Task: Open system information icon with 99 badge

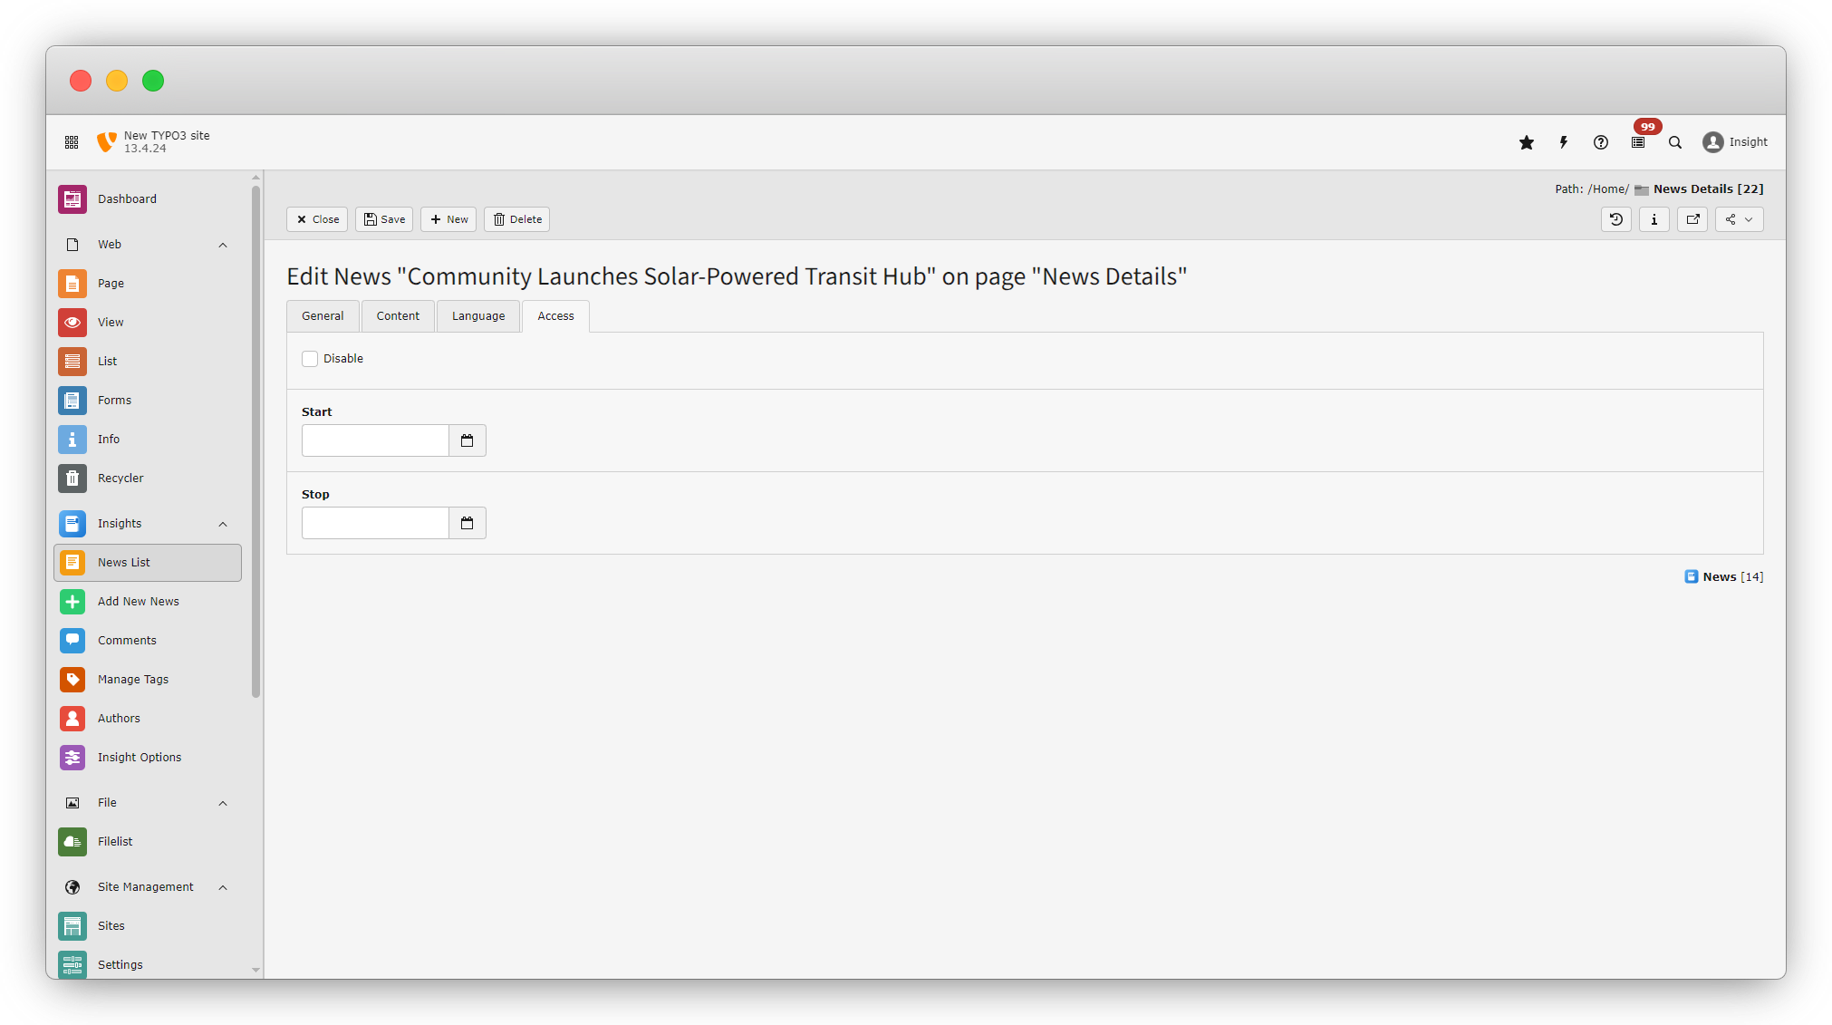Action: tap(1638, 142)
